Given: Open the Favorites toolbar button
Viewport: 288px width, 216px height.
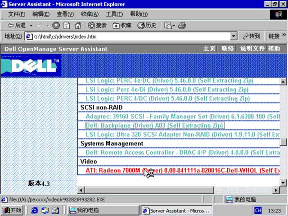Looking at the screenshot, I should point(122,25).
